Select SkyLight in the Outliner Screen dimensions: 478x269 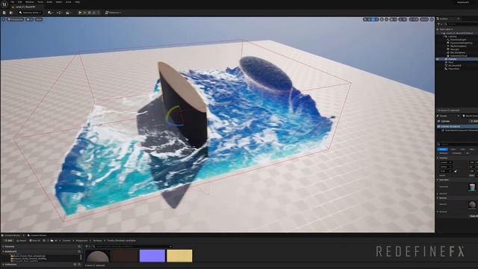tap(455, 49)
